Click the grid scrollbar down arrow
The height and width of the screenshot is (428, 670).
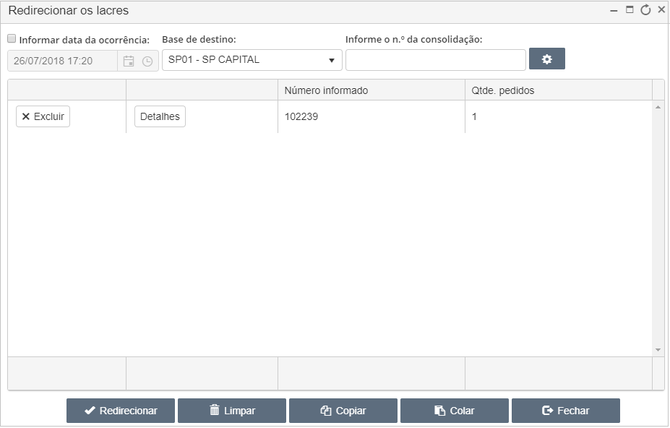click(x=658, y=350)
